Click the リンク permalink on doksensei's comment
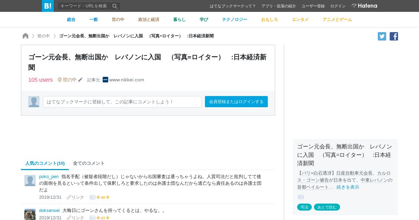419x220 pixels. tap(75, 218)
